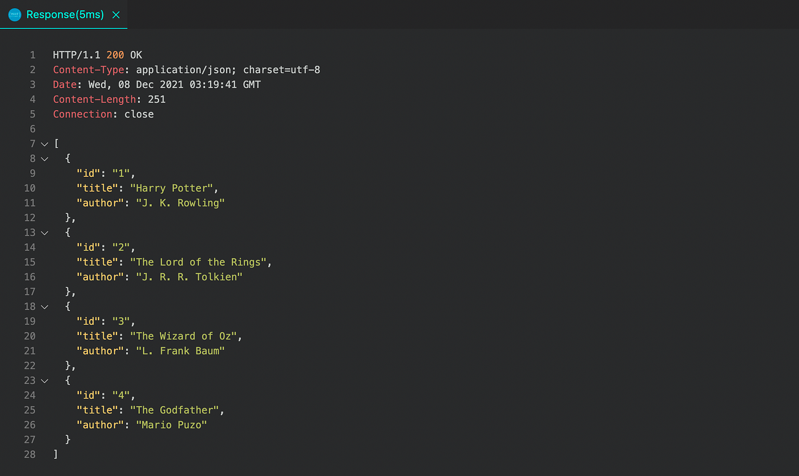Collapse the Wizard of Oz object at line 18
Viewport: 799px width, 476px height.
click(45, 306)
